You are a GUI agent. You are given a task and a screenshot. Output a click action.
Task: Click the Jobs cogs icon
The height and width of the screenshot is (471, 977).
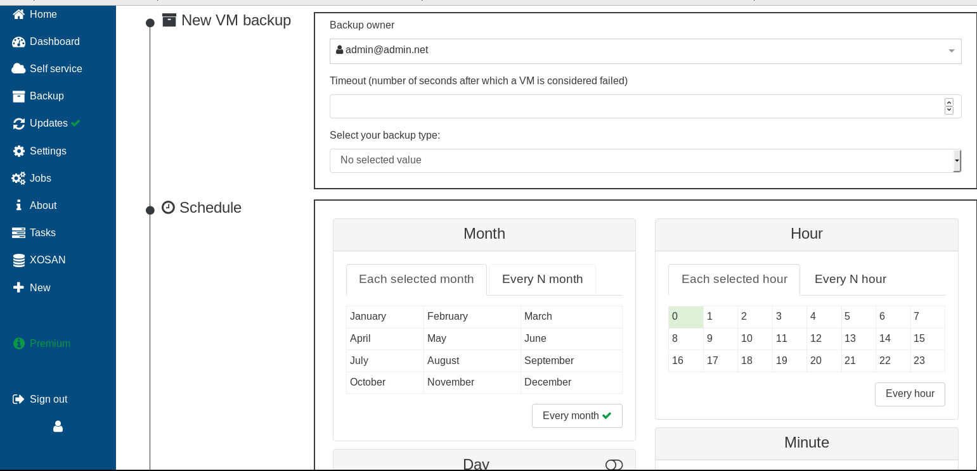(x=18, y=179)
